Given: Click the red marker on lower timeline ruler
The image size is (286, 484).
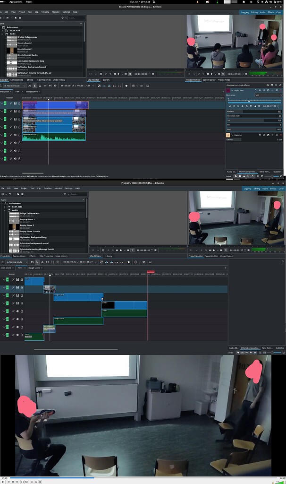Looking at the screenshot, I should pos(151,272).
